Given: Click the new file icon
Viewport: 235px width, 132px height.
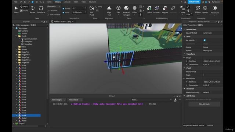Looking at the screenshot, I should [x=21, y=2].
